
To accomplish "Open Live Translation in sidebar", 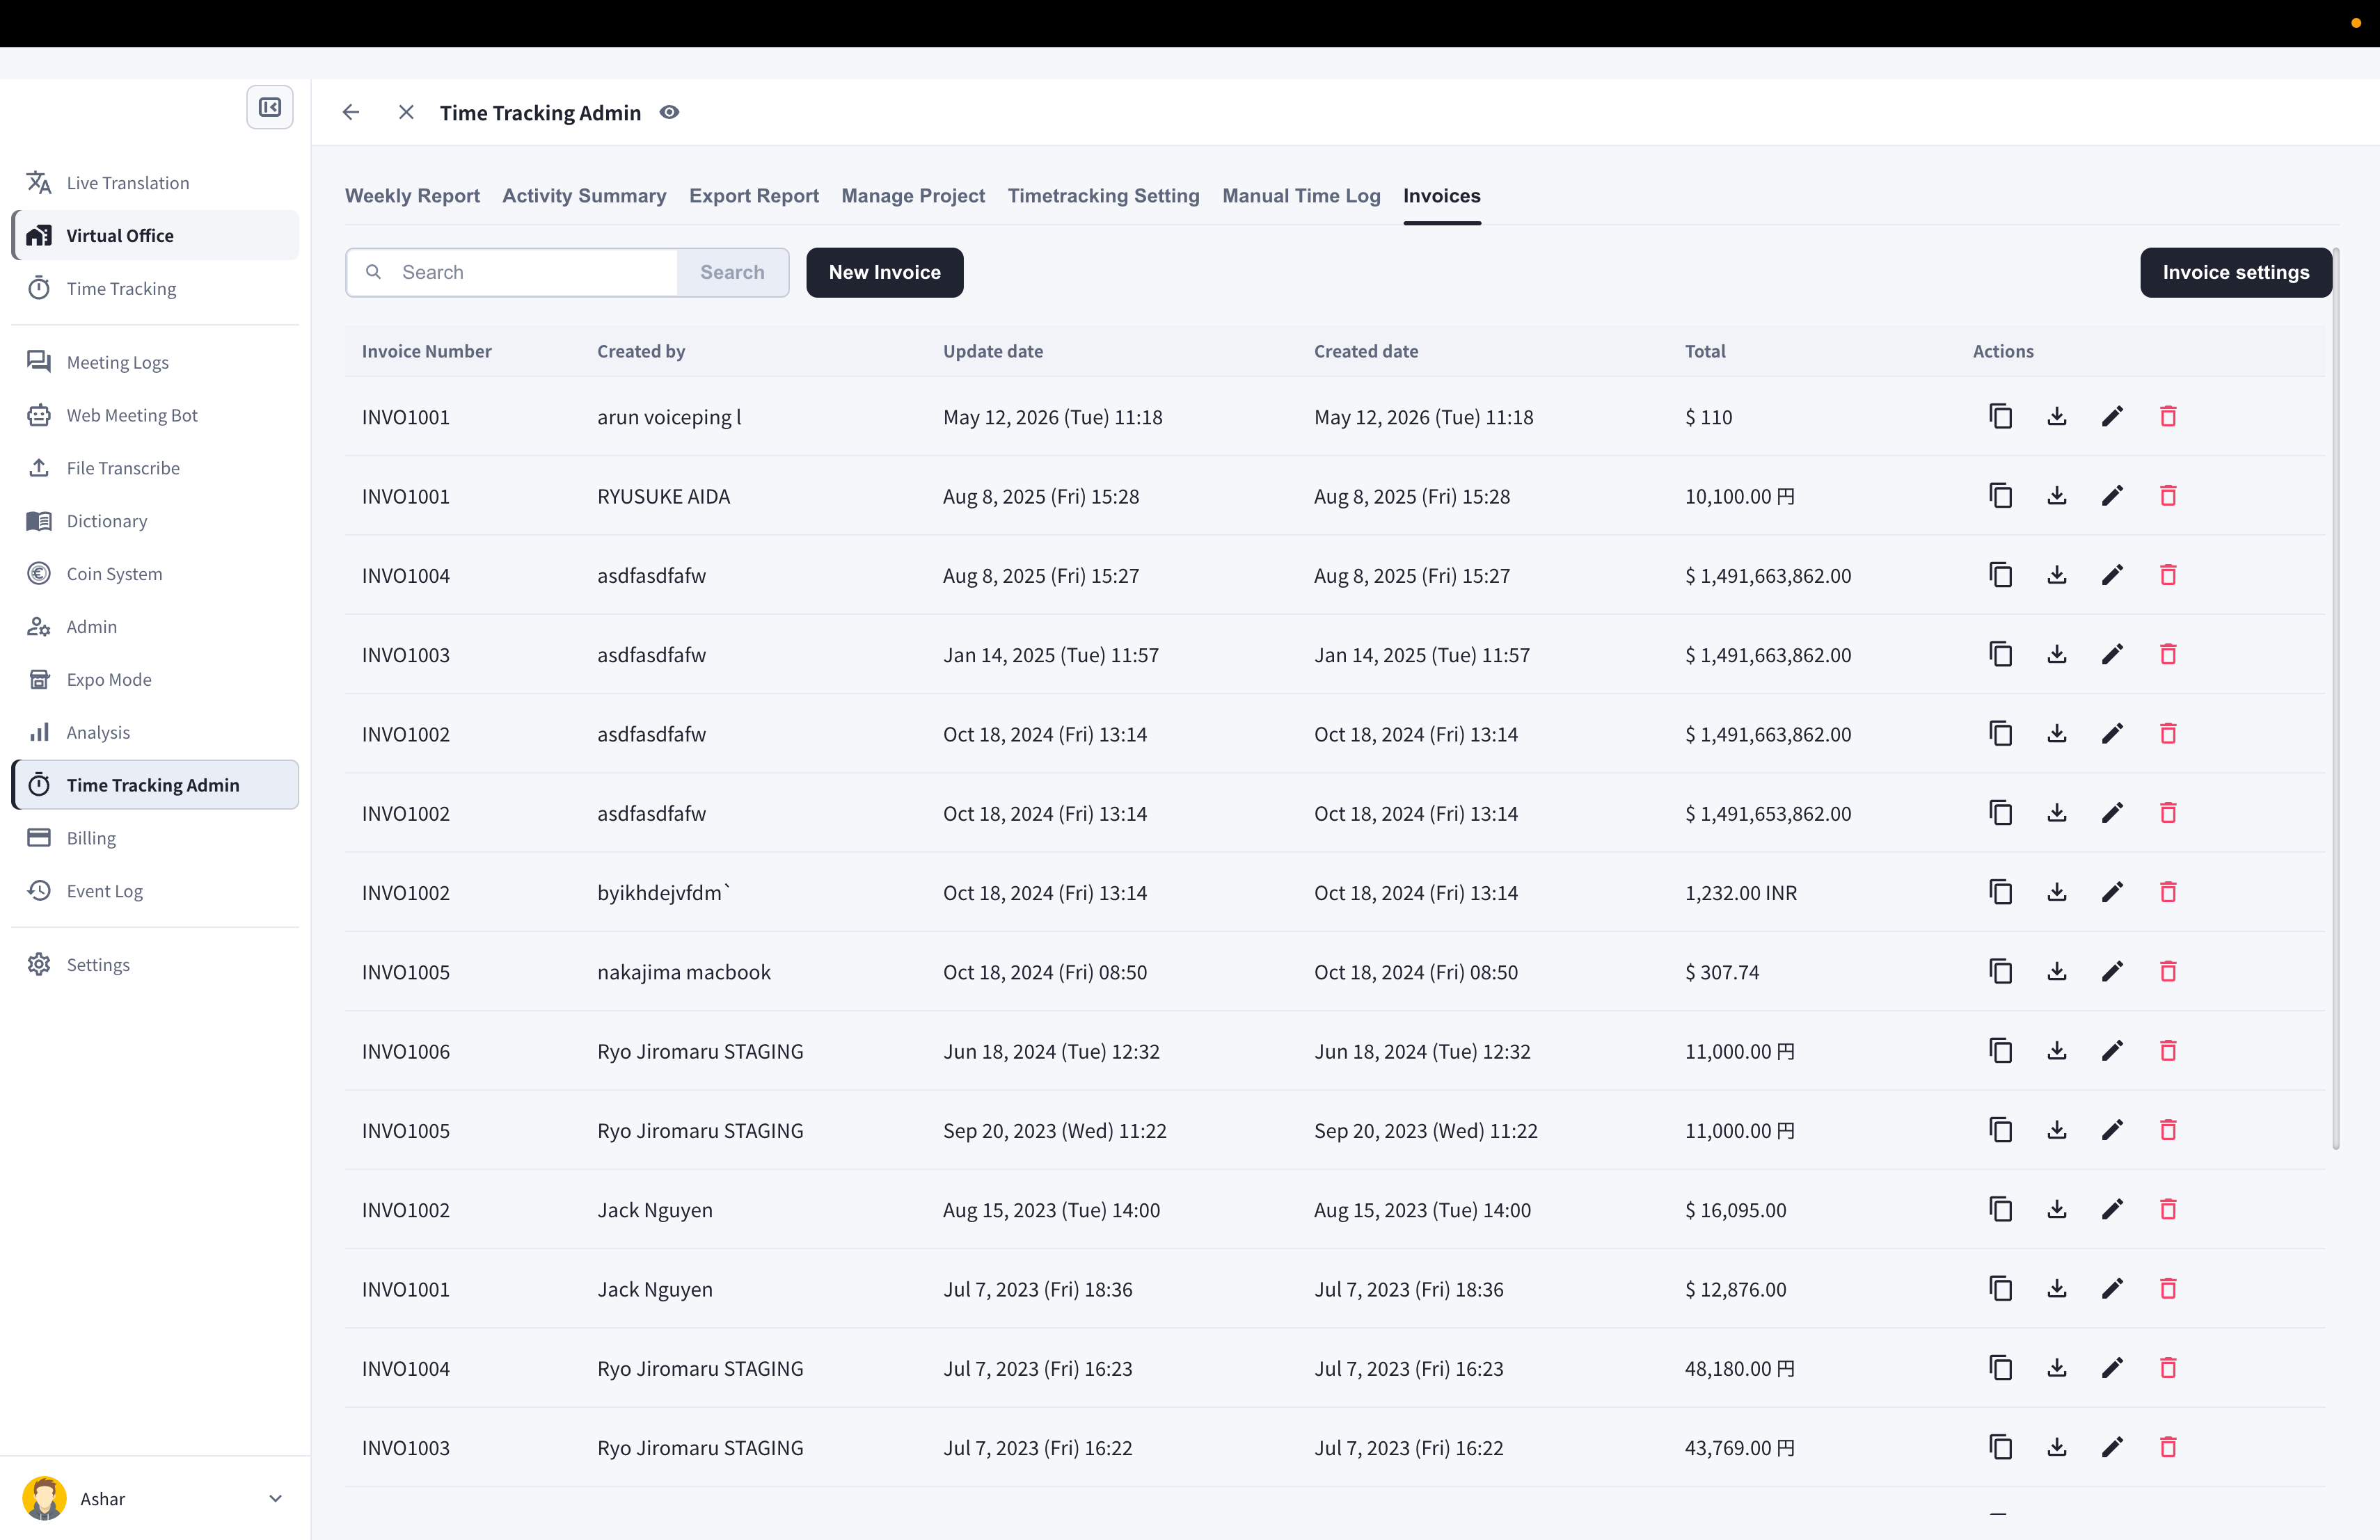I will coord(155,183).
